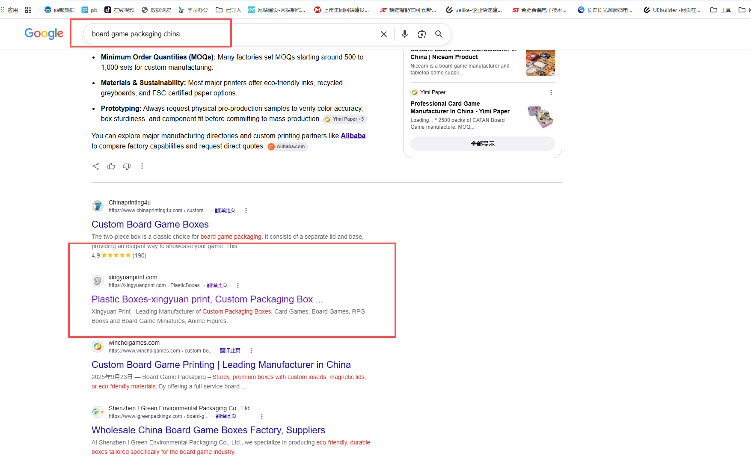Viewport: 751px width, 465px height.
Task: Click the 全部显示 show-all button
Action: 483,144
